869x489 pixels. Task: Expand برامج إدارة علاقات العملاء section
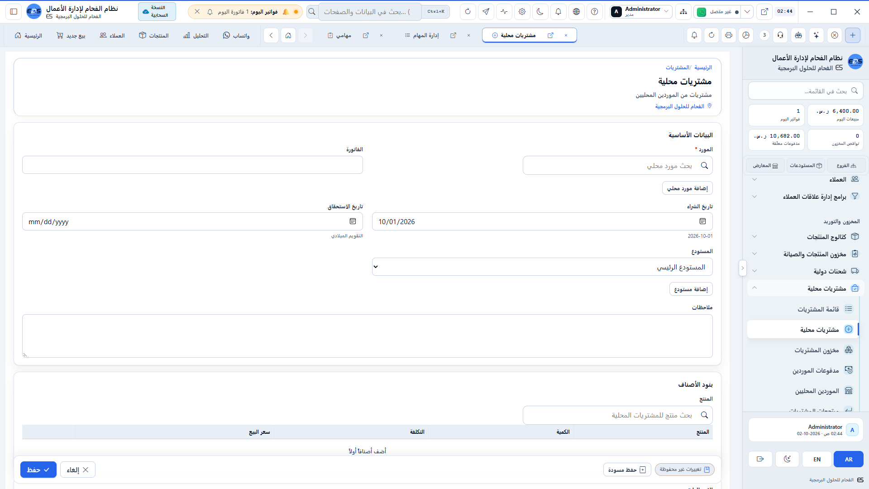(x=806, y=197)
